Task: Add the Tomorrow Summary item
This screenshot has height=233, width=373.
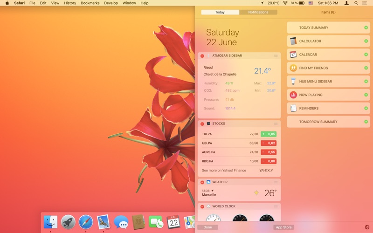Action: [366, 122]
